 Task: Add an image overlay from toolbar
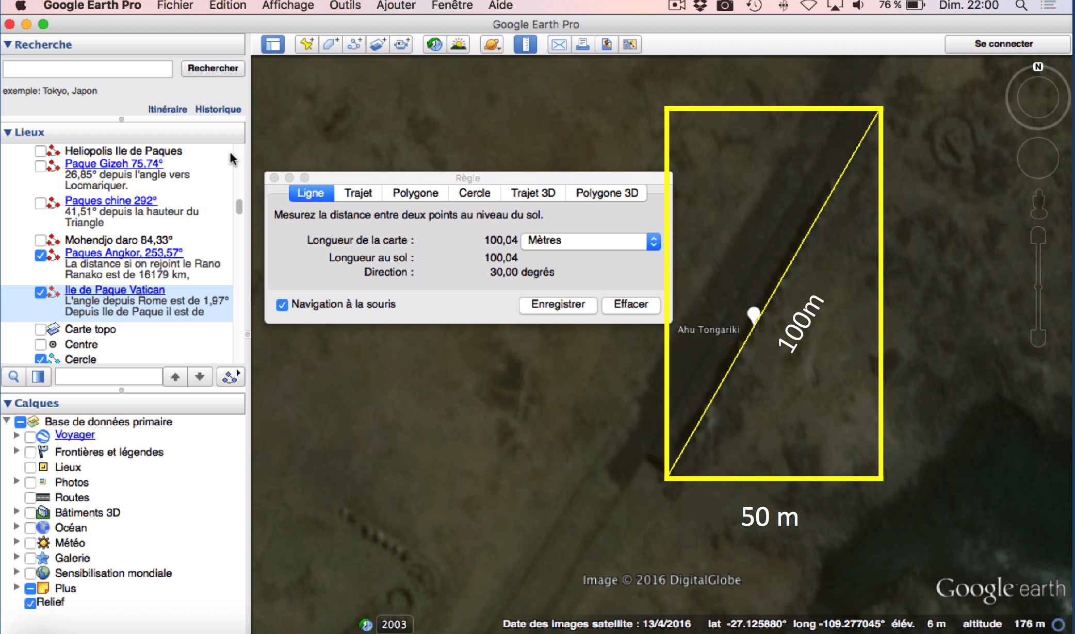pyautogui.click(x=378, y=44)
